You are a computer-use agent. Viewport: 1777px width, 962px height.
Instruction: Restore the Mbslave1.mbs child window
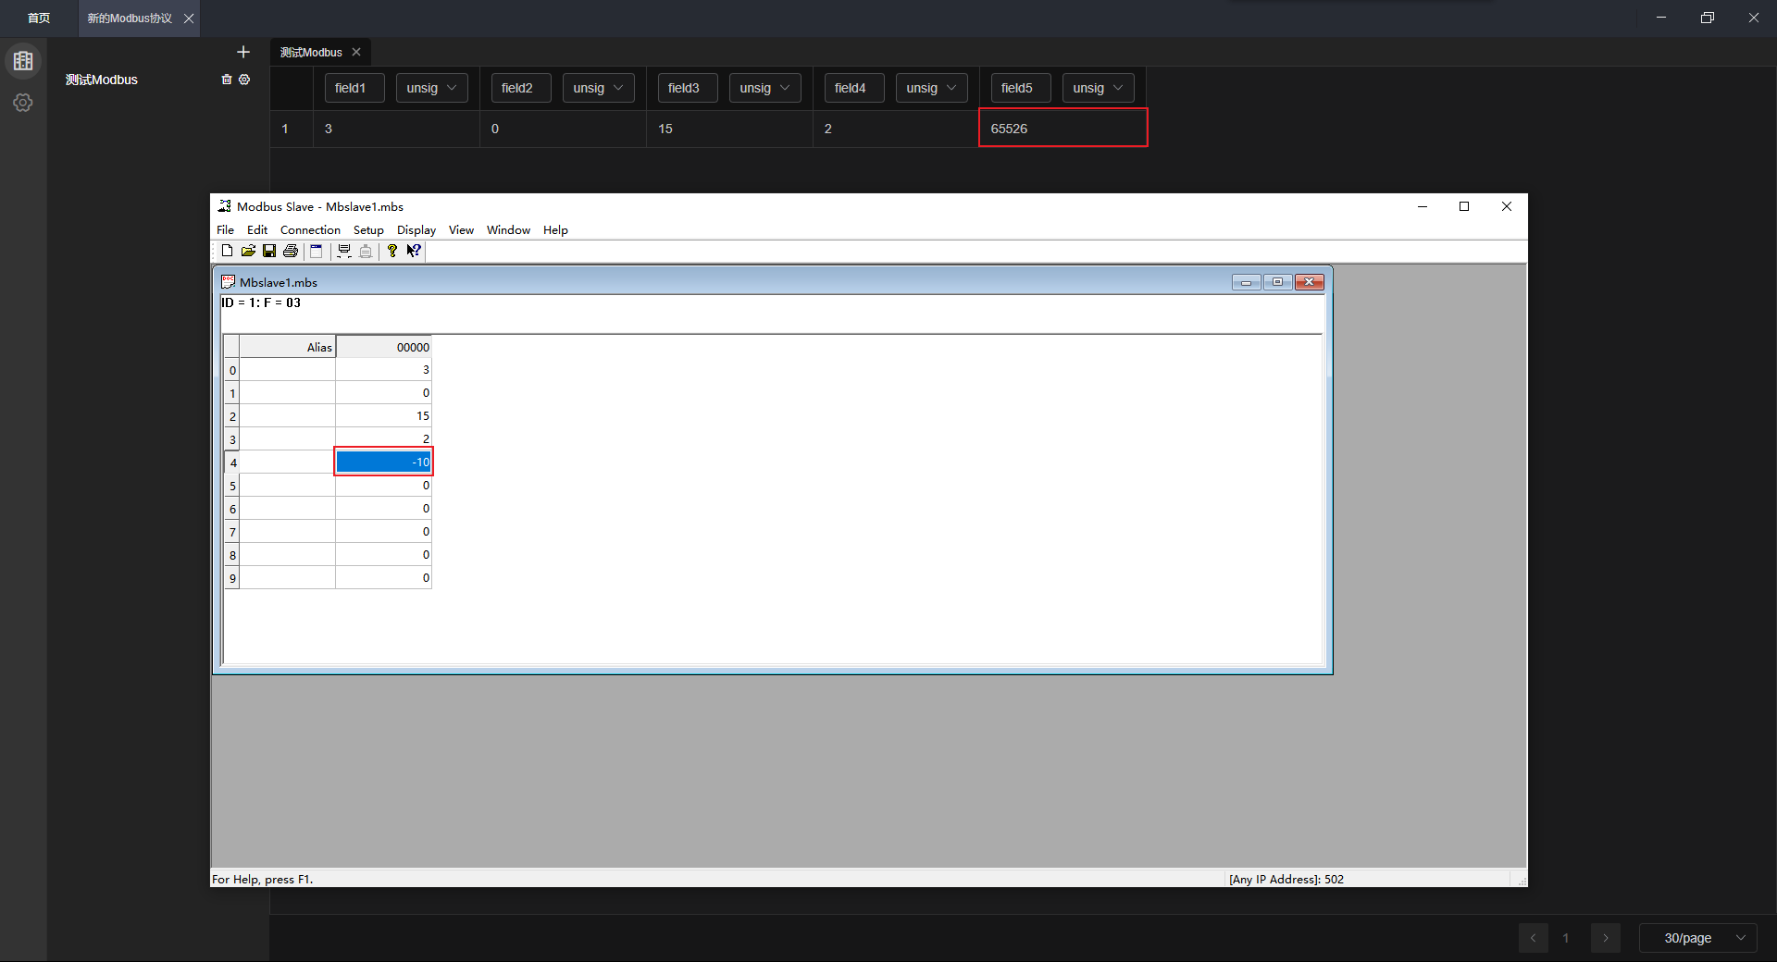pyautogui.click(x=1277, y=282)
